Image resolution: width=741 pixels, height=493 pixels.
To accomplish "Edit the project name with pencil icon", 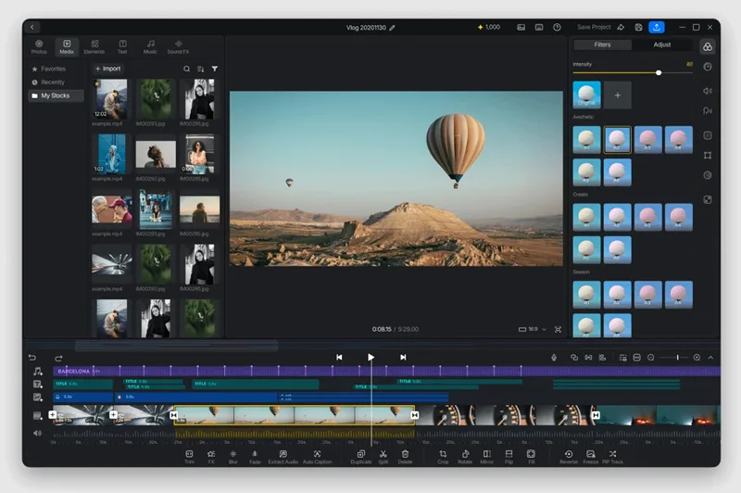I will (392, 28).
